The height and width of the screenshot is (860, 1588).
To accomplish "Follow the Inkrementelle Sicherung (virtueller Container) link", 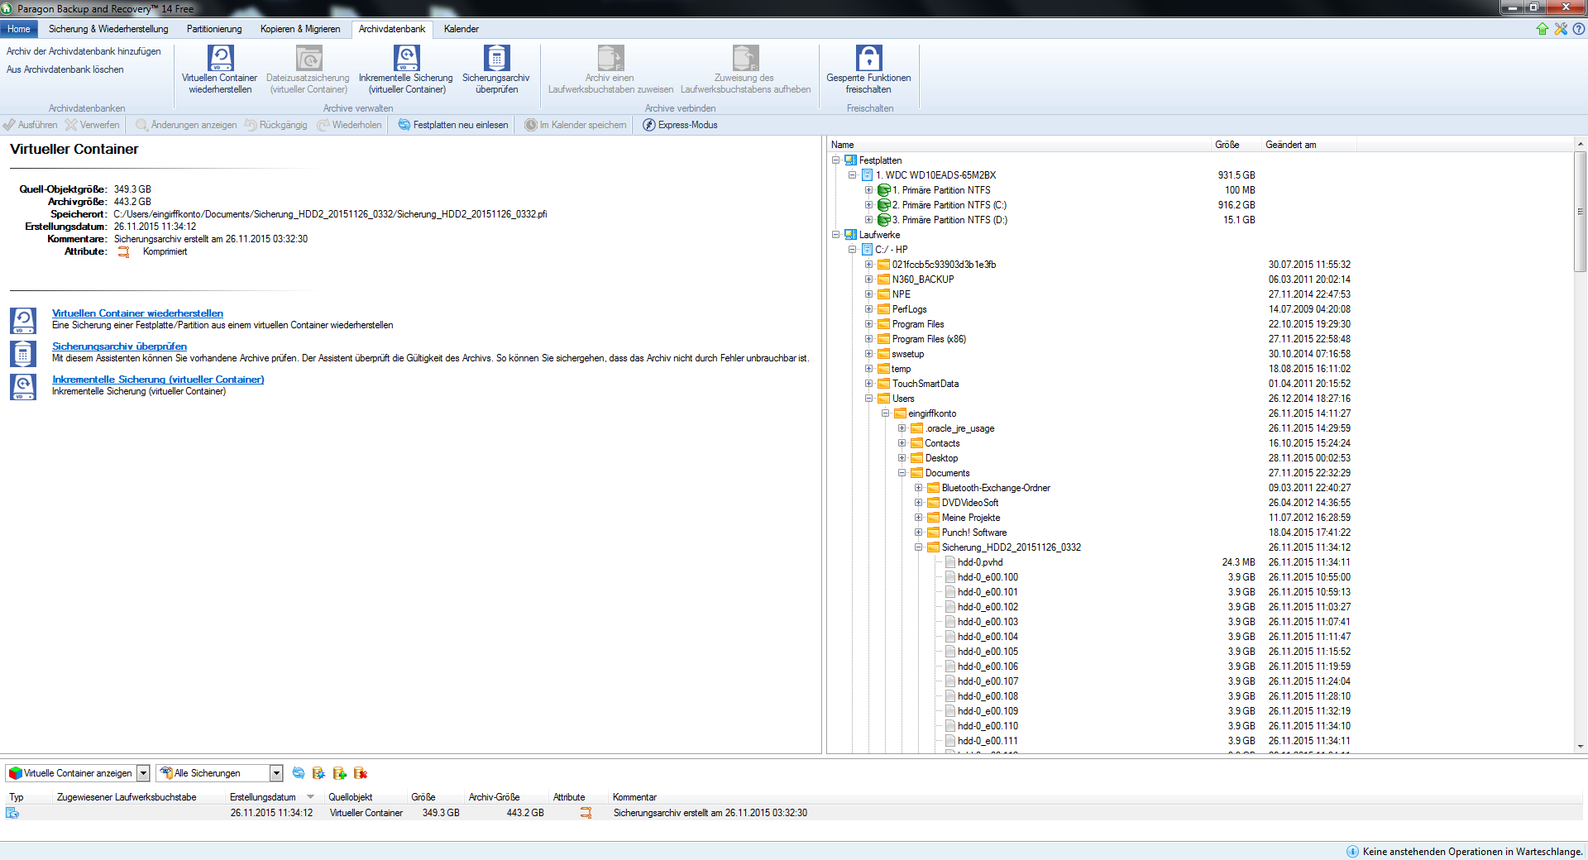I will 158,380.
